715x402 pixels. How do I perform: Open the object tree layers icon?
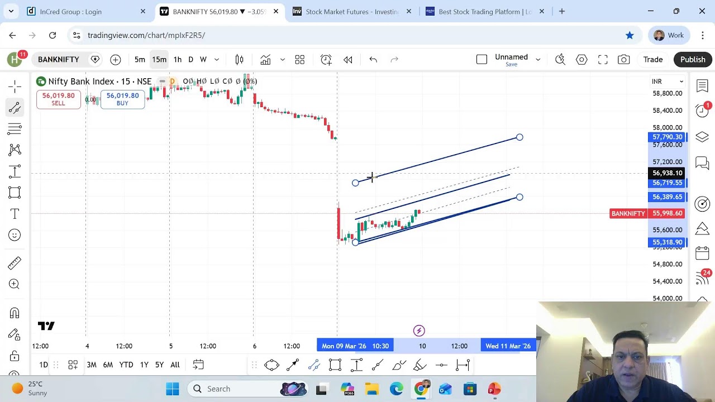click(702, 137)
